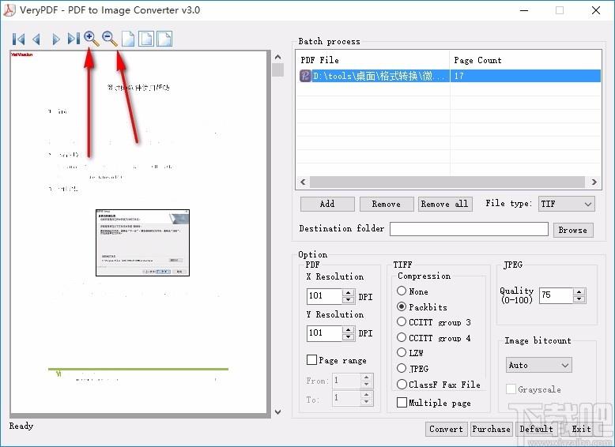Viewport: 615px width, 447px height.
Task: Select CCITT group 4 compression
Action: [402, 337]
